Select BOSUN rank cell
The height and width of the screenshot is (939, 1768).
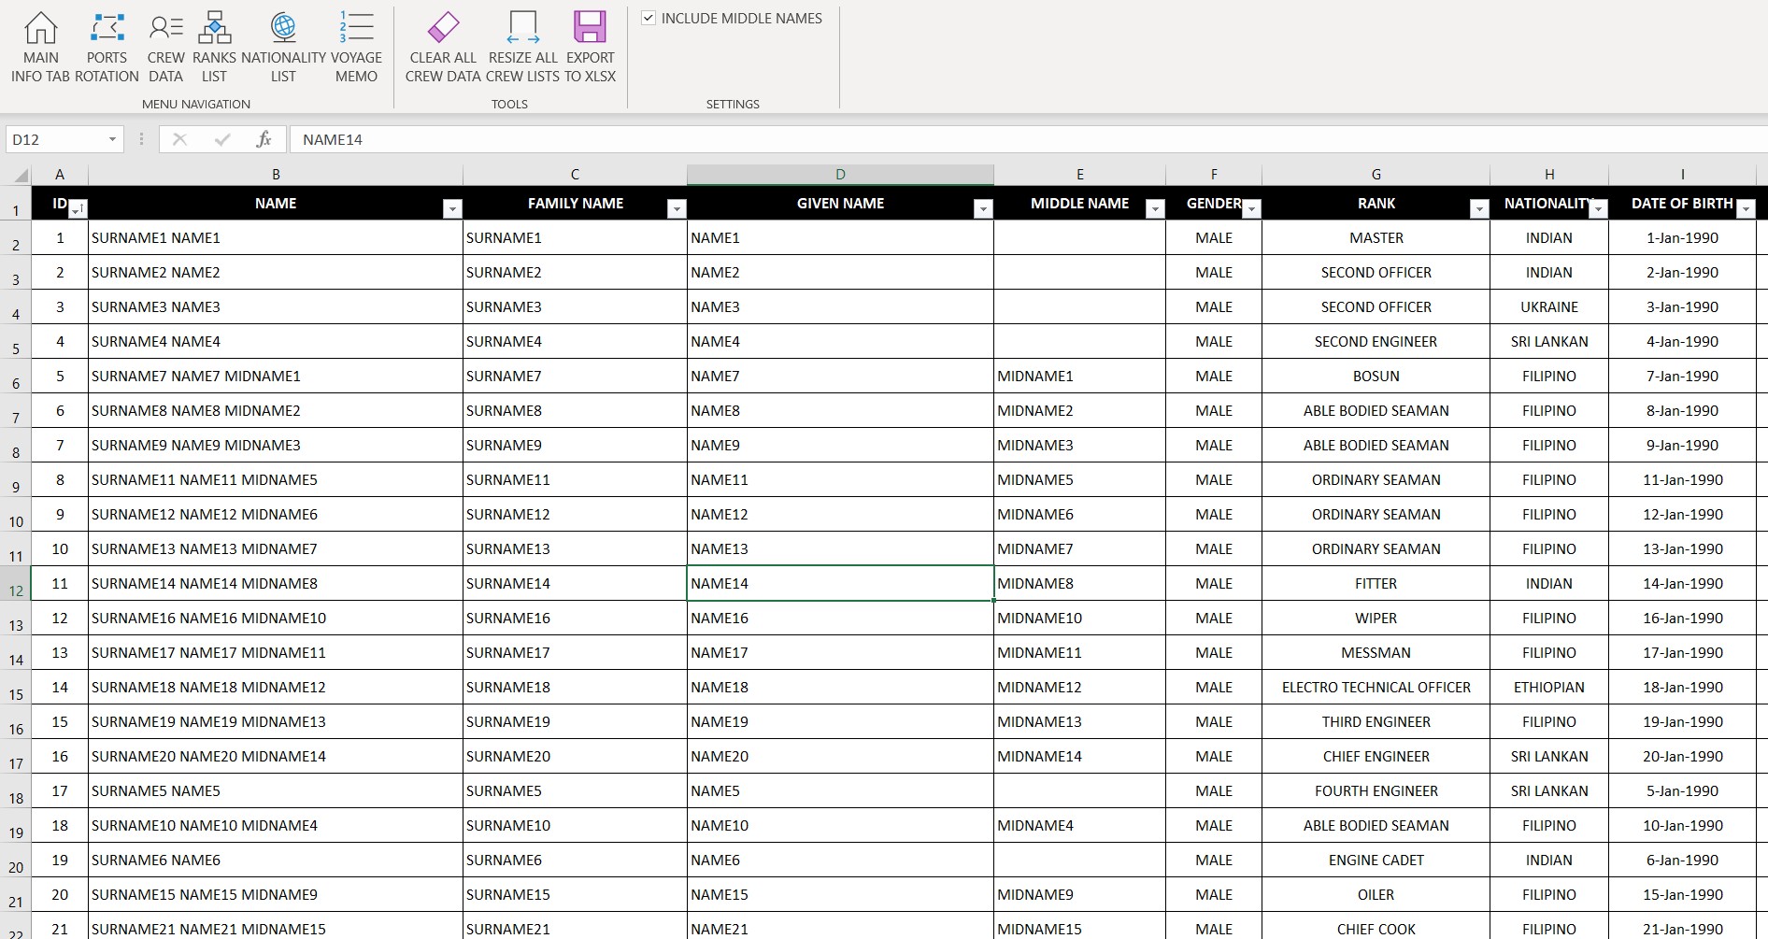1376,376
